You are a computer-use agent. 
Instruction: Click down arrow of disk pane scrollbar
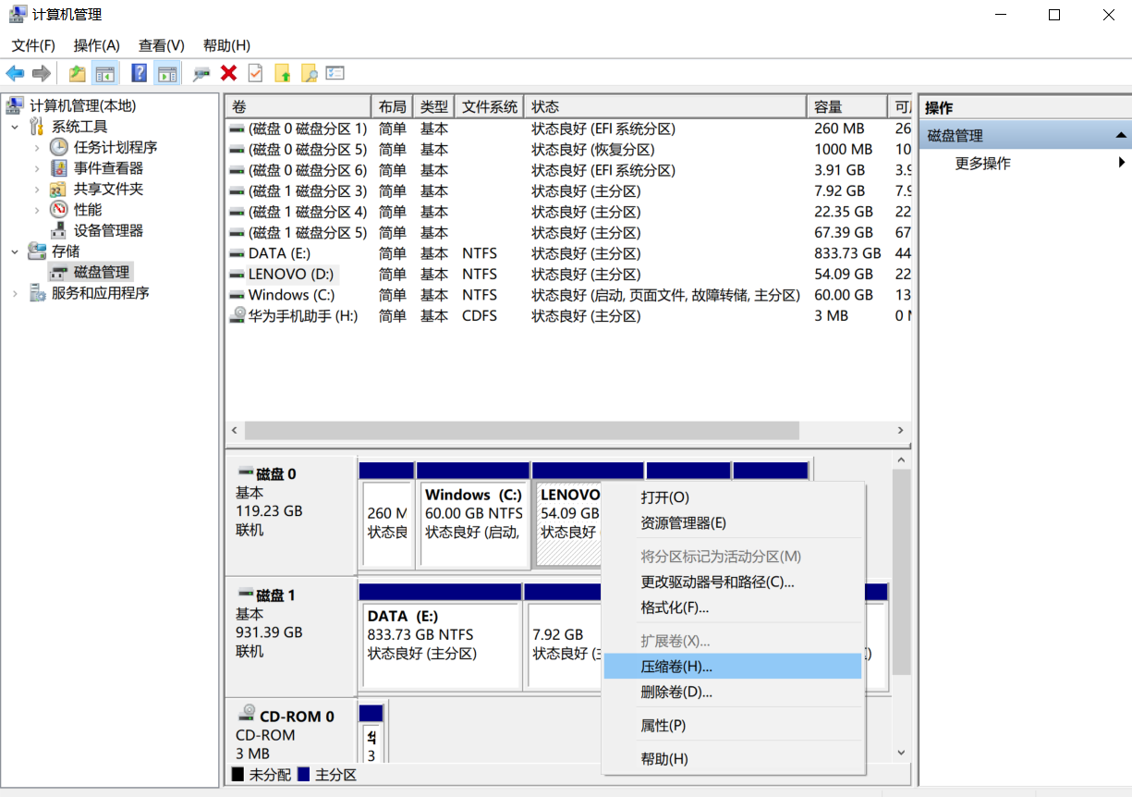(901, 754)
